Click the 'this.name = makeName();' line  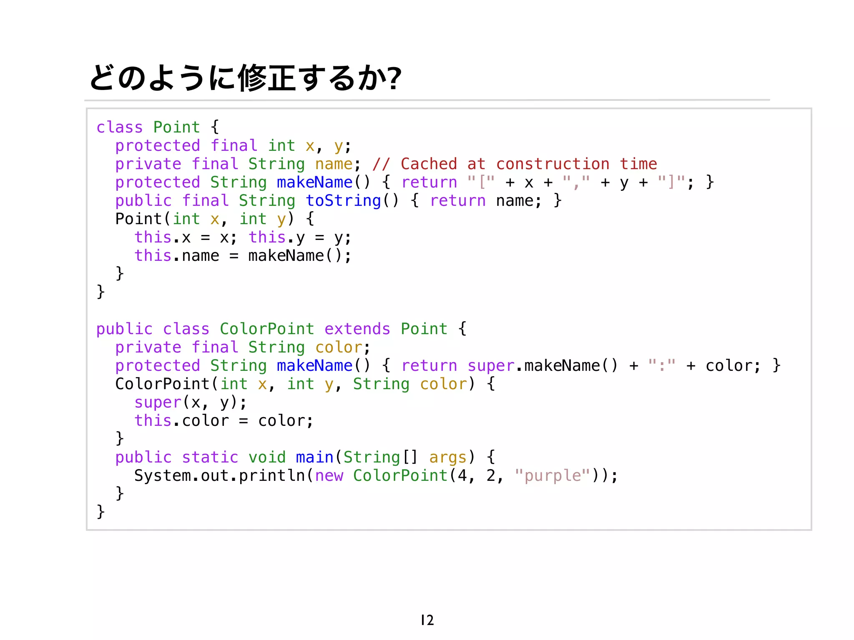(243, 256)
